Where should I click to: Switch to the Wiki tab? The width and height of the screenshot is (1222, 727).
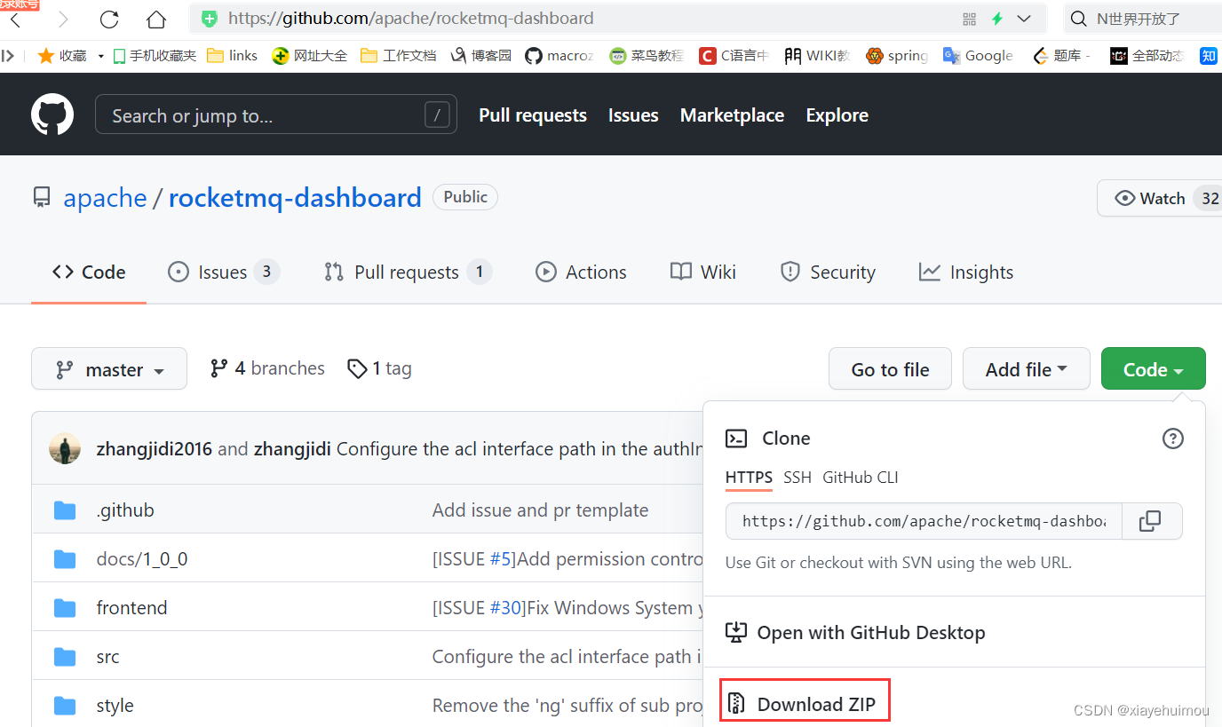pyautogui.click(x=703, y=273)
